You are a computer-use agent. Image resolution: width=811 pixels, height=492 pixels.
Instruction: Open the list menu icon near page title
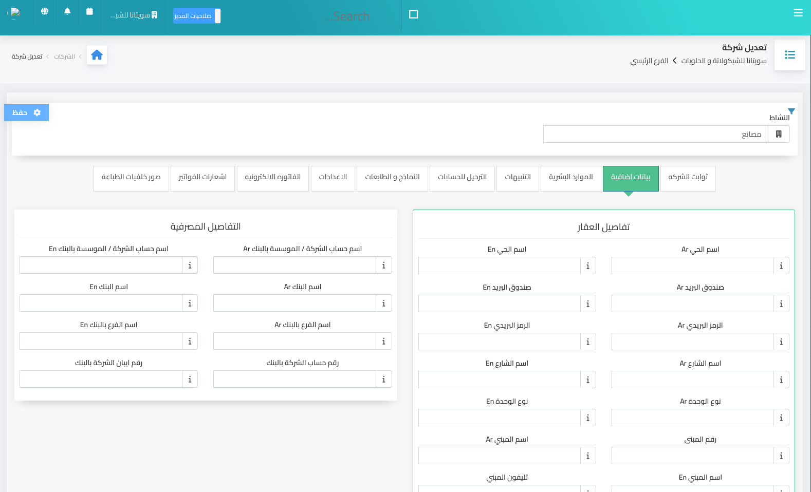click(x=789, y=55)
